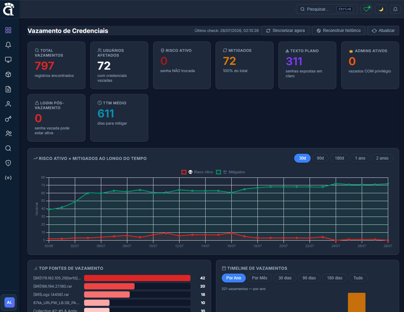Viewport: 404px width, 312px height.
Task: Select the 180d chart range
Action: 339,158
